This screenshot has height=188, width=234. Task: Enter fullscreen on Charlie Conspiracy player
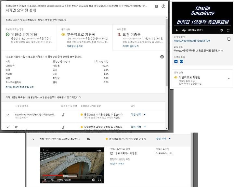click(x=228, y=30)
